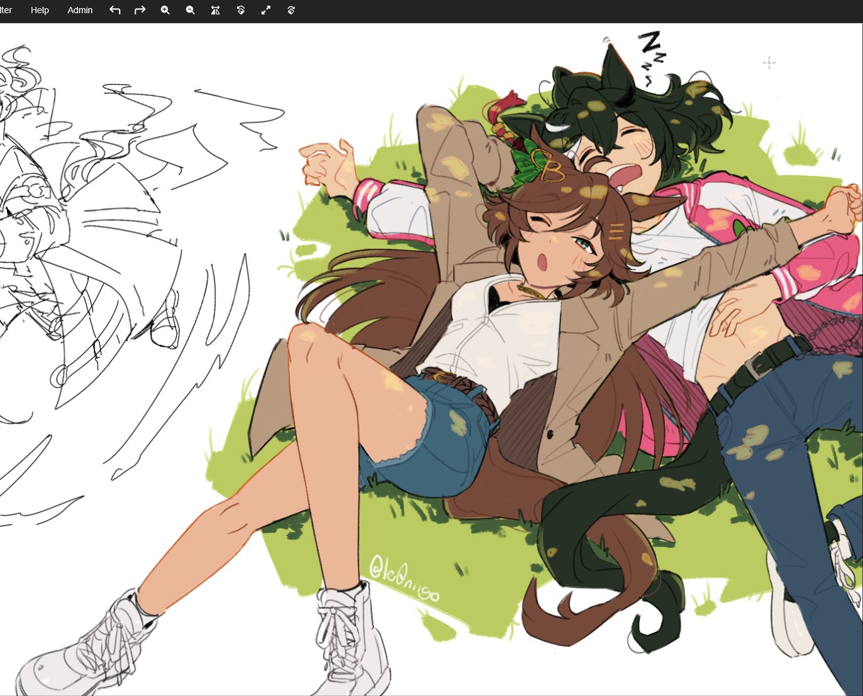
Task: Click the Redo arrow icon
Action: tap(140, 10)
